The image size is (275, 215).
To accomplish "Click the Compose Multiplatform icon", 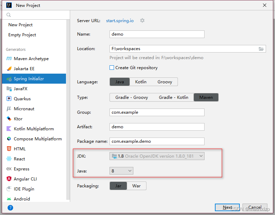I will [9, 139].
